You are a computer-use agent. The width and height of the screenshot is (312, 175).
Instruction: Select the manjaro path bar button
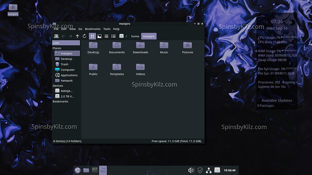(149, 37)
